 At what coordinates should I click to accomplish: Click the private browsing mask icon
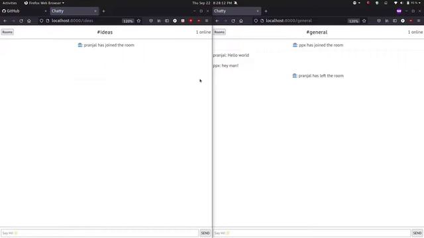point(399,11)
